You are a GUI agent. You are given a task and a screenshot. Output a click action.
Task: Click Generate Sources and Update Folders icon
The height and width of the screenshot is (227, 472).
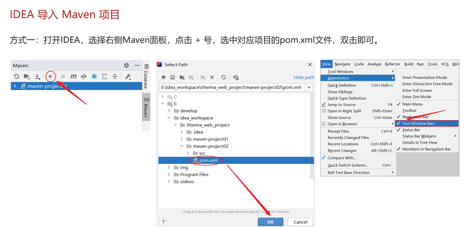point(27,76)
